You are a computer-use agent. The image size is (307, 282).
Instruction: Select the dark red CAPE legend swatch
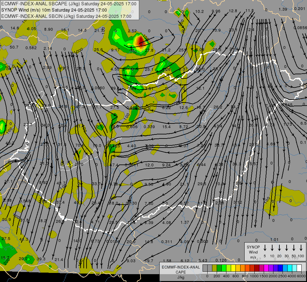click(257, 268)
